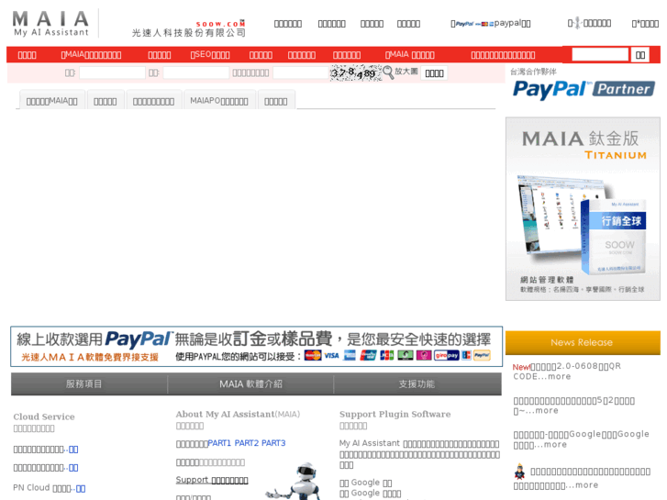Screen dimensions: 667x500
Task: Select the tab ending with MAIA text
Action: (52, 101)
